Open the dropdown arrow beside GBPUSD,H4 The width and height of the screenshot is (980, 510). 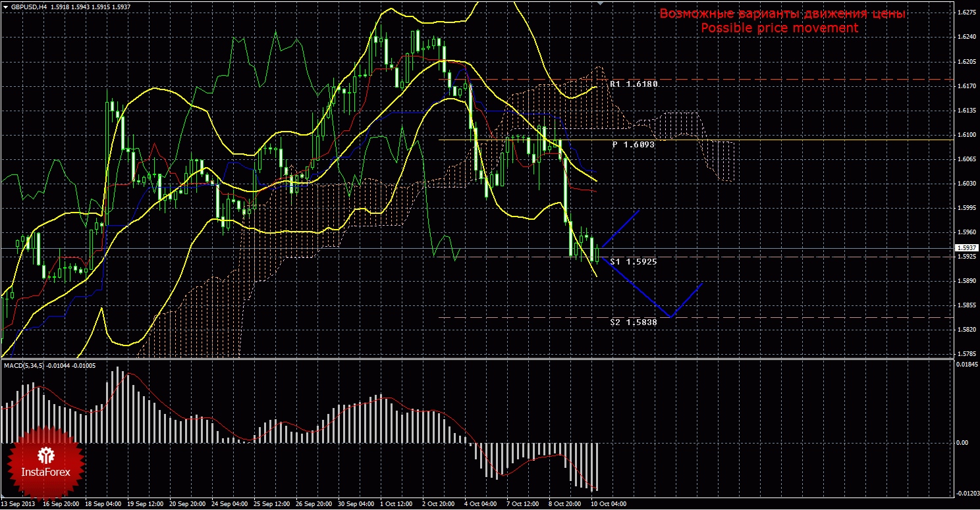(x=5, y=7)
